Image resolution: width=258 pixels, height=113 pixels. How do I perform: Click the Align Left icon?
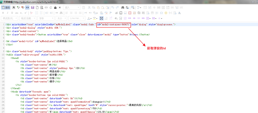tap(67, 13)
